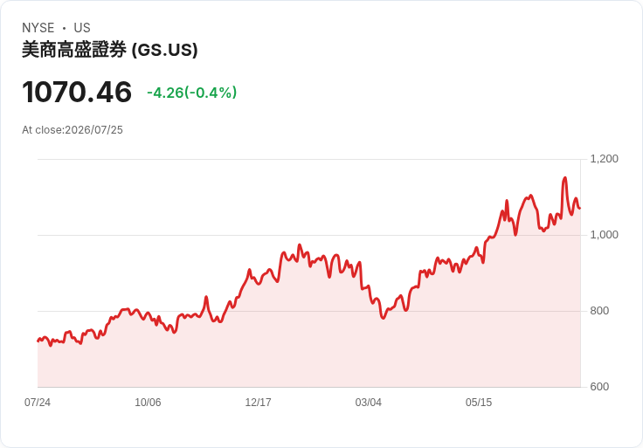The height and width of the screenshot is (448, 643).
Task: Click the 1,200 y-axis price label
Action: point(604,159)
